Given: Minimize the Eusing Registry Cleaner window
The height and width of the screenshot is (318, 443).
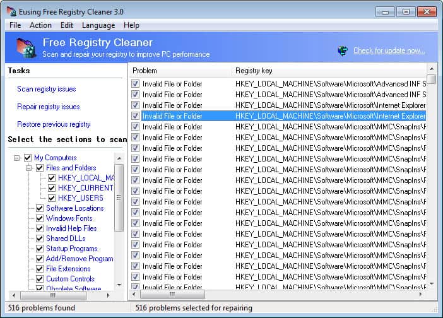Looking at the screenshot, I should tap(385, 12).
